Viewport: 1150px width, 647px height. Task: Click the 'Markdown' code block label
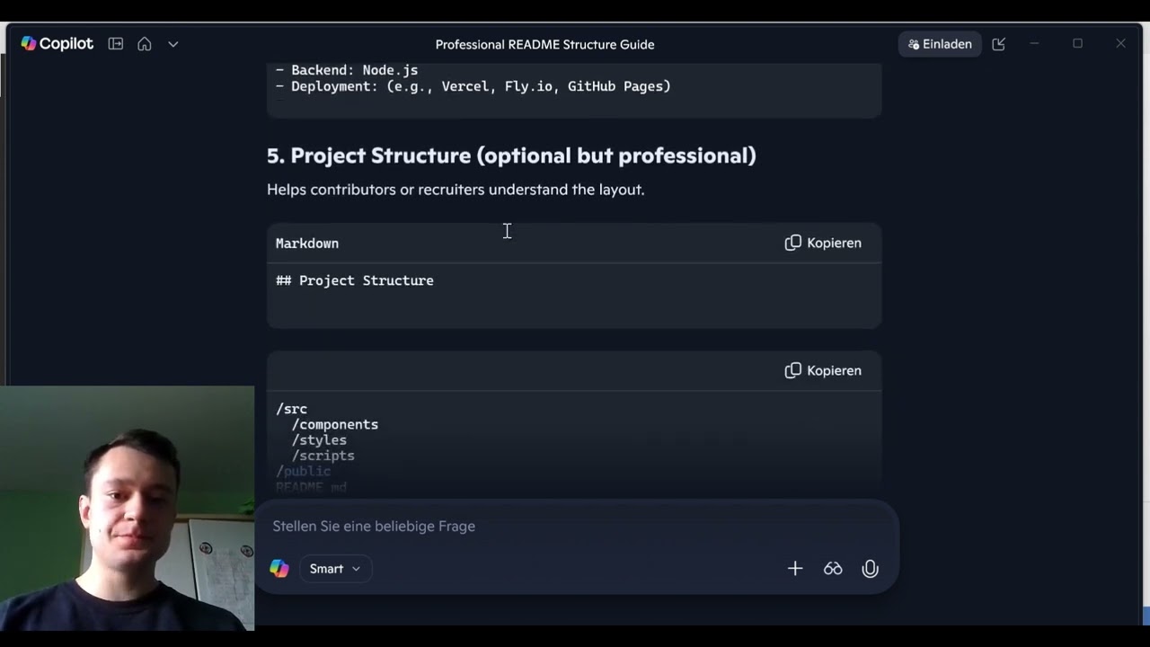click(307, 244)
